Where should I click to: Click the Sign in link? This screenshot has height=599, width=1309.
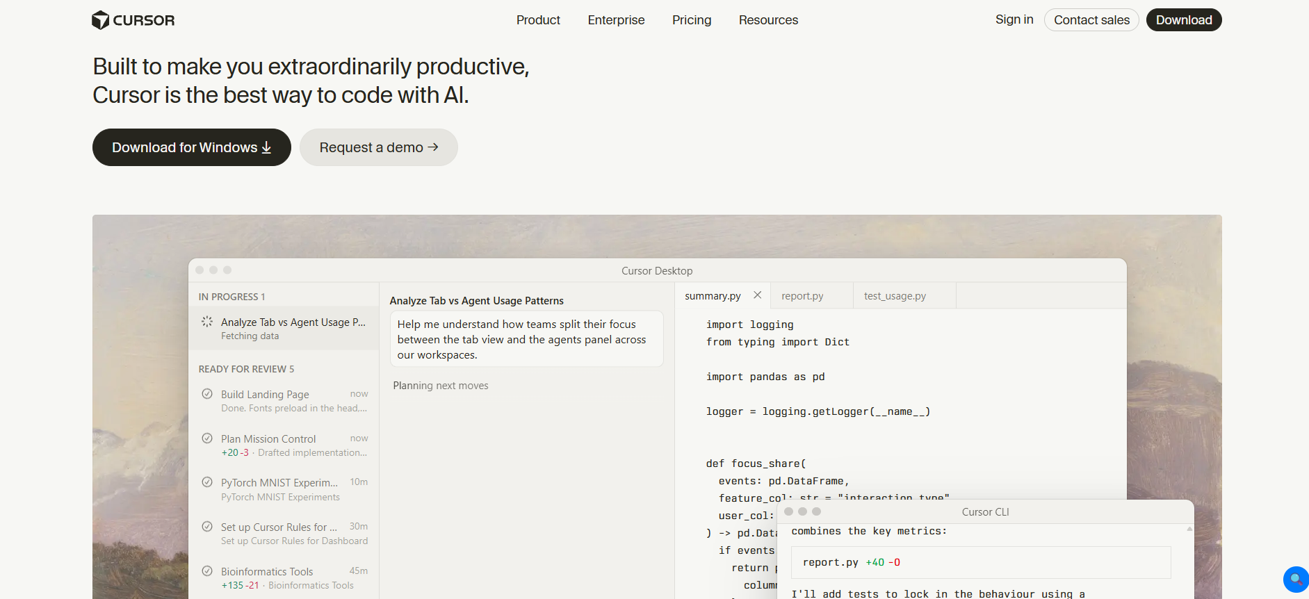point(1014,19)
